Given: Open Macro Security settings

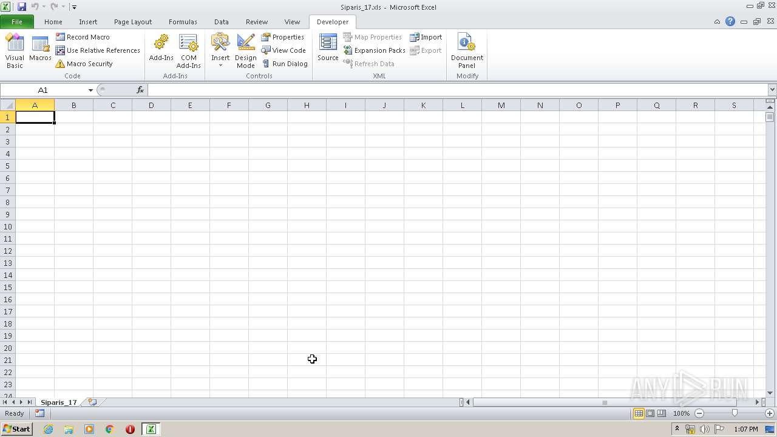Looking at the screenshot, I should 84,64.
